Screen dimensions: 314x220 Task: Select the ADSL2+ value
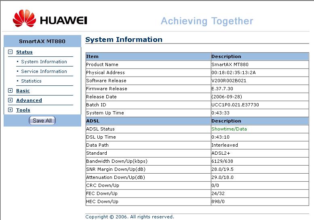point(221,153)
